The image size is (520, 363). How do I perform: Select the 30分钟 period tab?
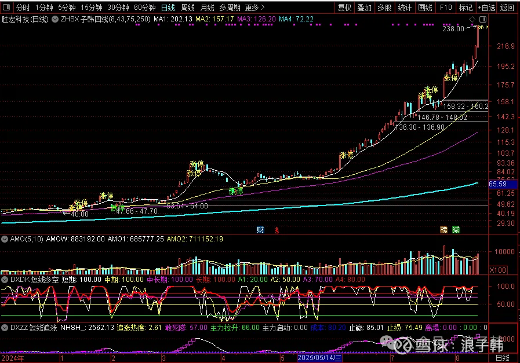pyautogui.click(x=118, y=8)
